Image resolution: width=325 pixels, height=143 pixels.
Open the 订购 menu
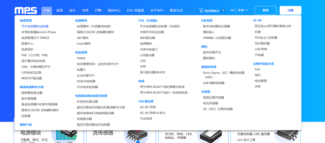tap(98, 10)
